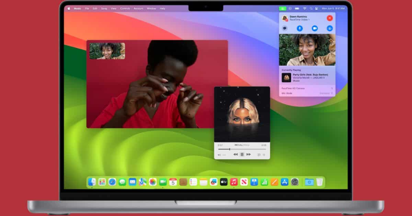Image resolution: width=412 pixels, height=216 pixels.
Task: Click the playback progress slider in MiniPlayer
Action: (x=242, y=149)
